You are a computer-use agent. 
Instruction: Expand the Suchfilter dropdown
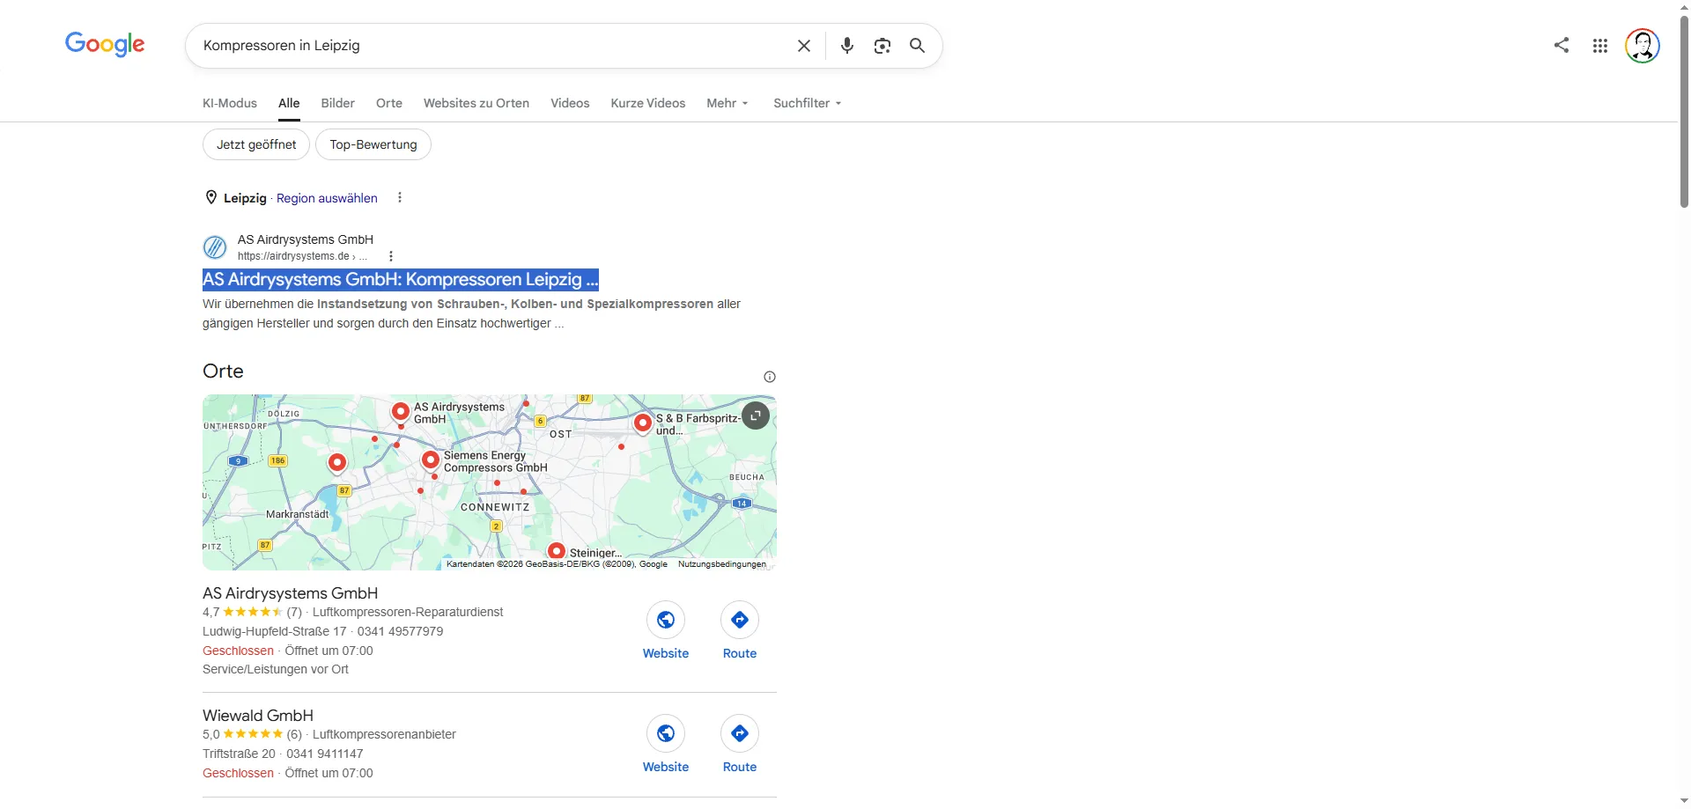pos(808,103)
